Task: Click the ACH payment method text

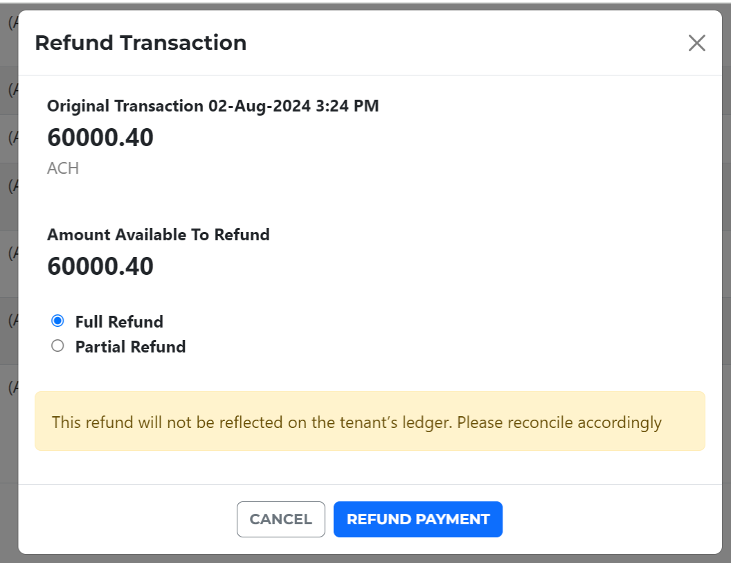Action: [63, 168]
